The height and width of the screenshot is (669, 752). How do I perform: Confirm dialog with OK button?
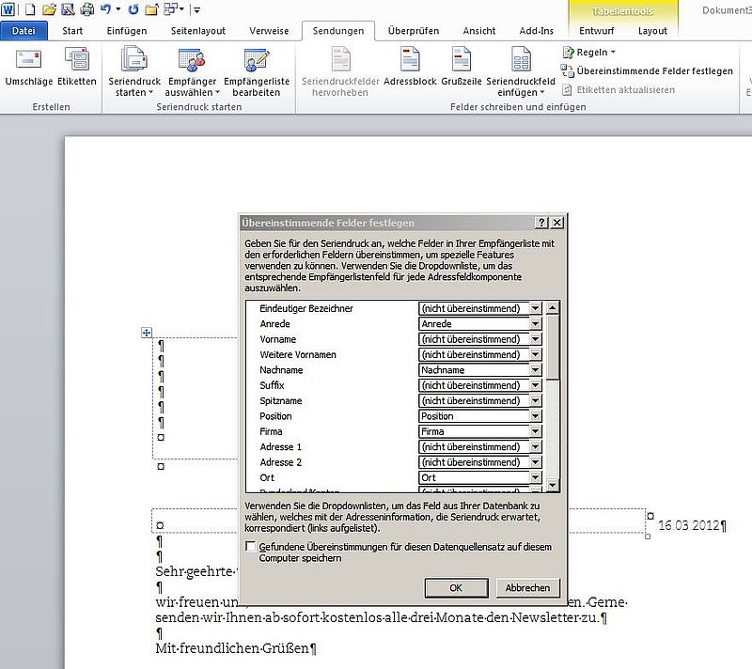click(x=456, y=587)
